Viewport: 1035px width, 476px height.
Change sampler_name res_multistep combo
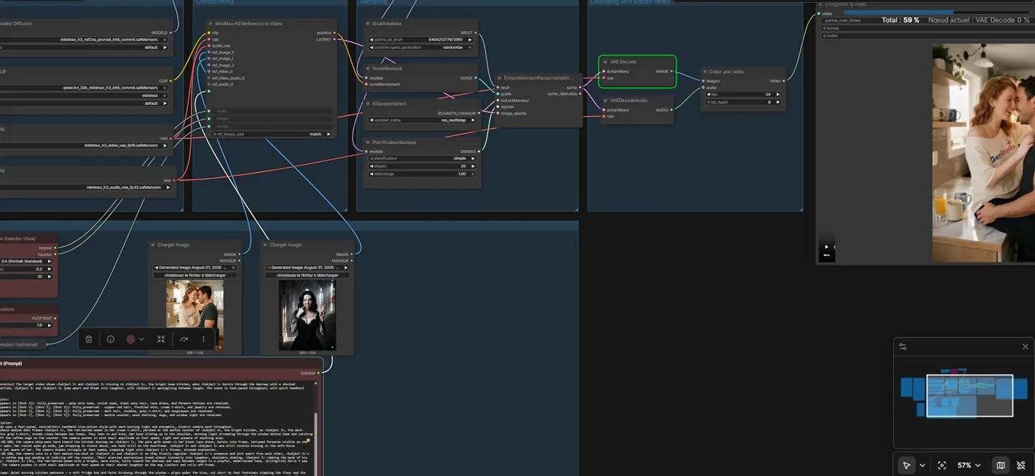click(422, 120)
